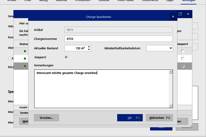This screenshot has height=137, width=206.
Task: Click the scroll-up arrow in Anmerkungen box
Action: click(171, 72)
